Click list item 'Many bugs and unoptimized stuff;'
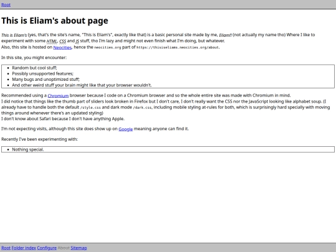 (x=46, y=79)
